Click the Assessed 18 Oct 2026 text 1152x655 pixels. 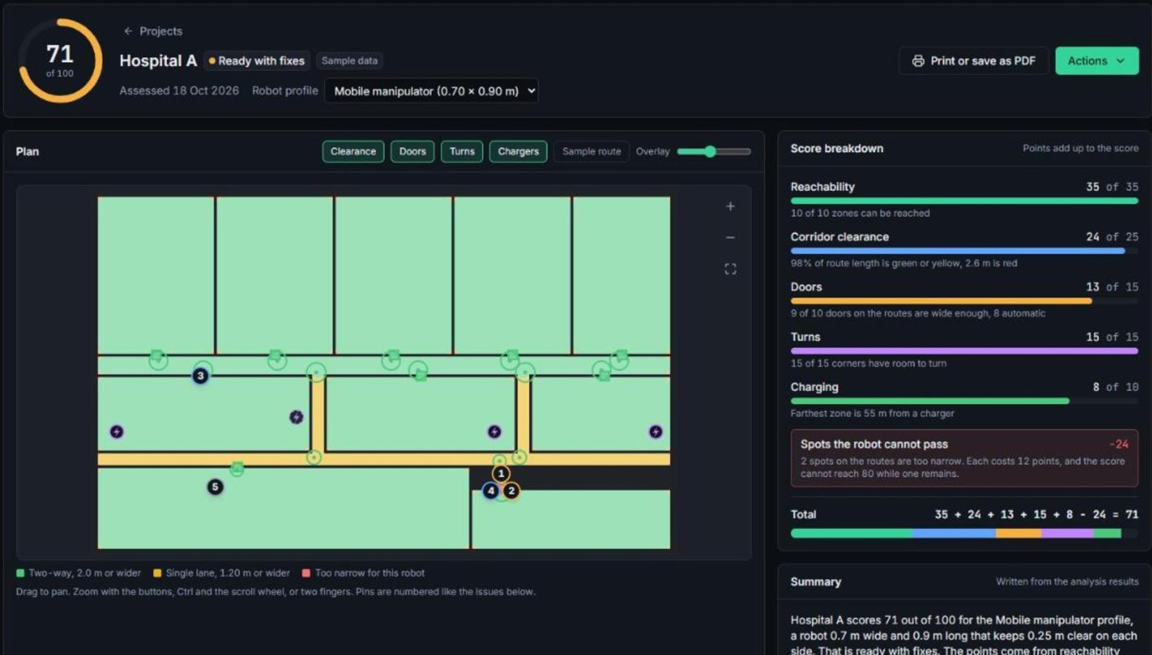(179, 91)
